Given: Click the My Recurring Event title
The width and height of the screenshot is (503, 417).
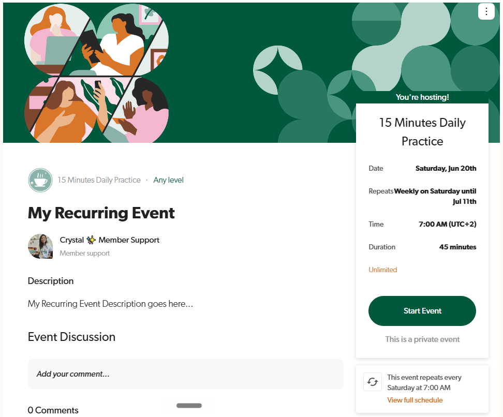Looking at the screenshot, I should (101, 213).
